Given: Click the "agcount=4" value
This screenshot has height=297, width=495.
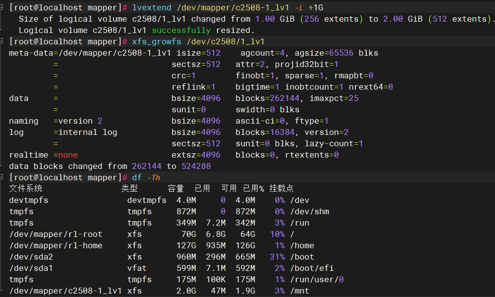Looking at the screenshot, I should [263, 53].
